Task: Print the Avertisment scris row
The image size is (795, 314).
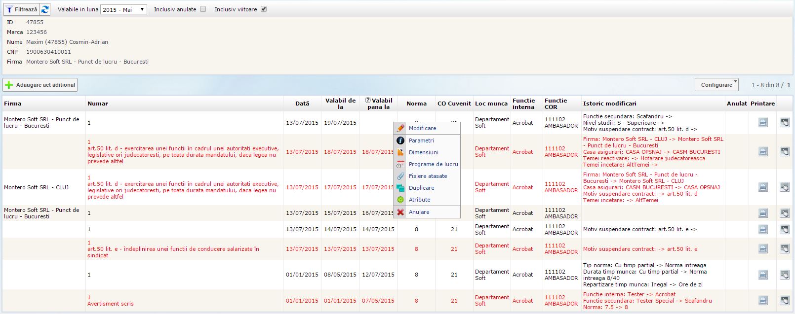Action: click(763, 301)
